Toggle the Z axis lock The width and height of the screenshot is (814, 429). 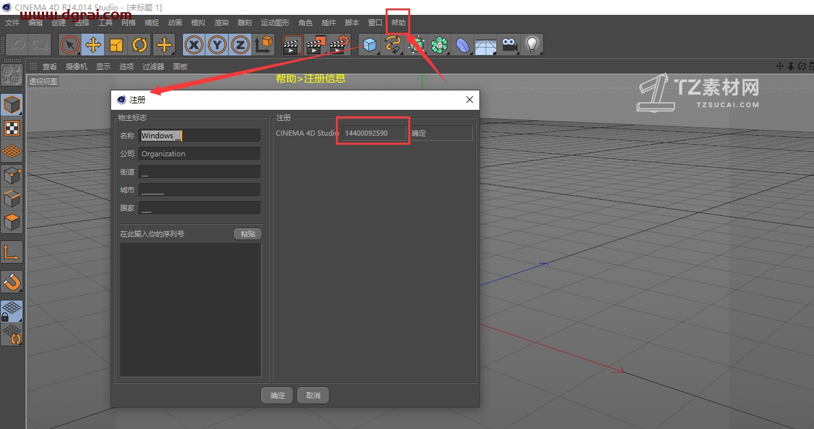click(240, 45)
